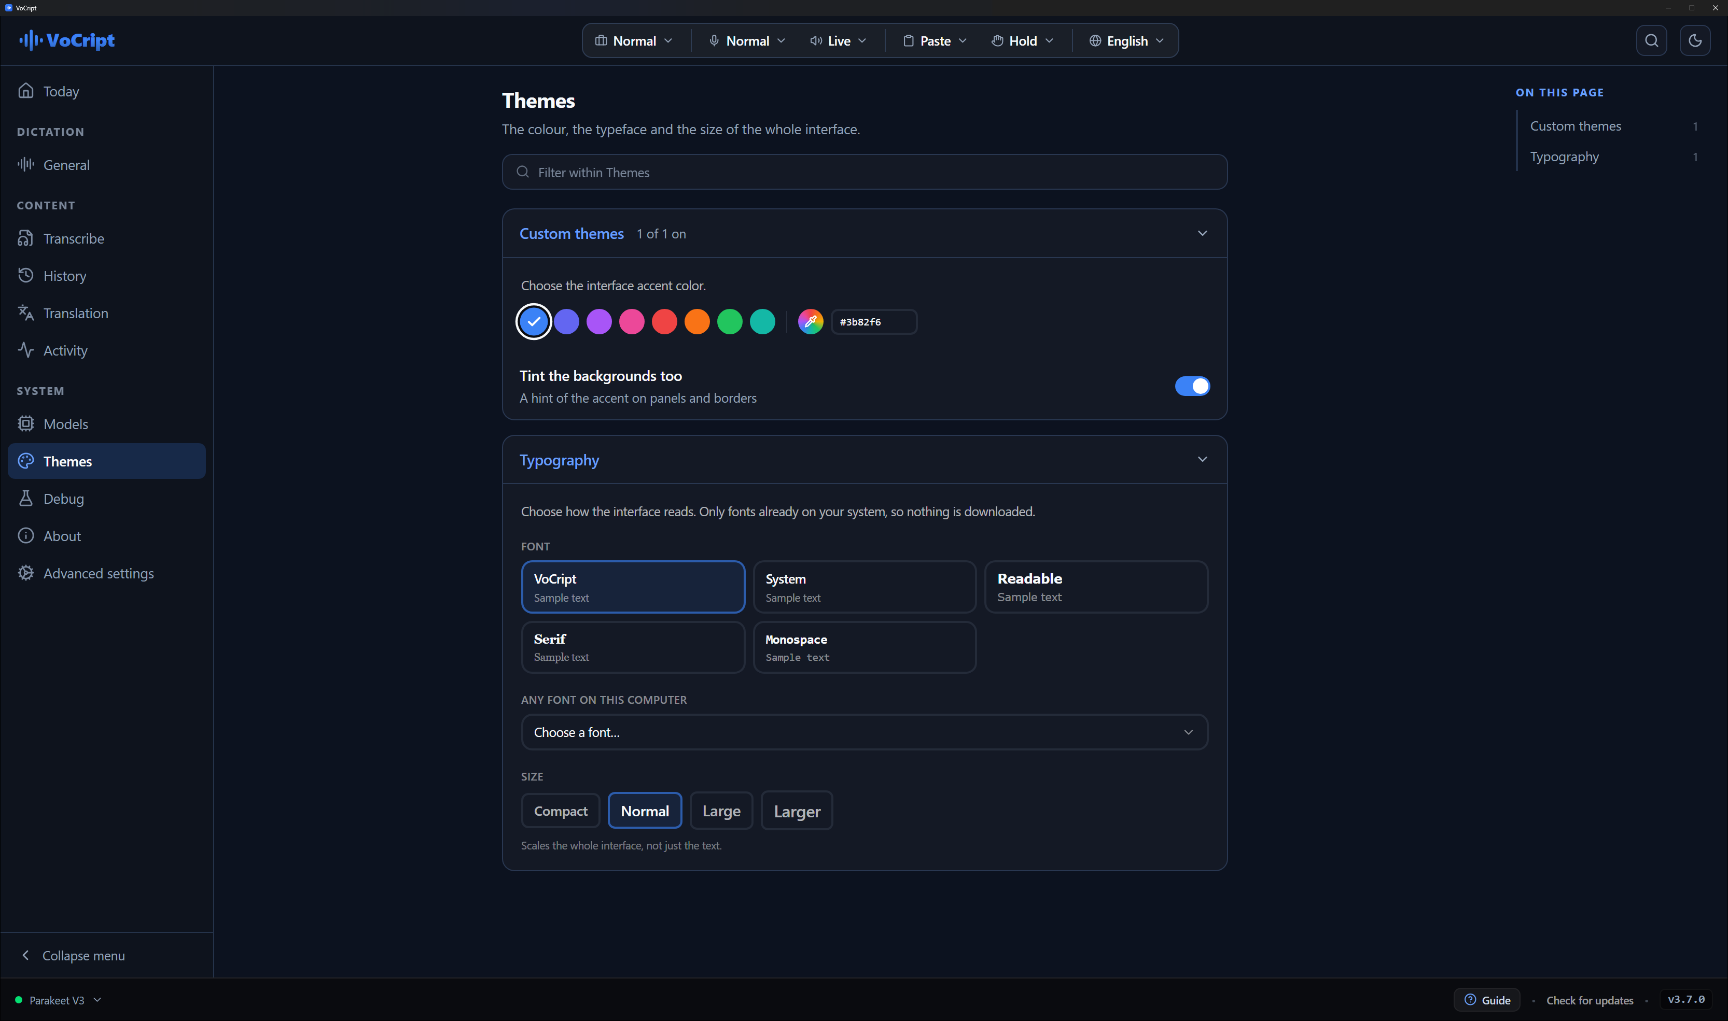Click the VoCript logo in the header

click(x=67, y=40)
